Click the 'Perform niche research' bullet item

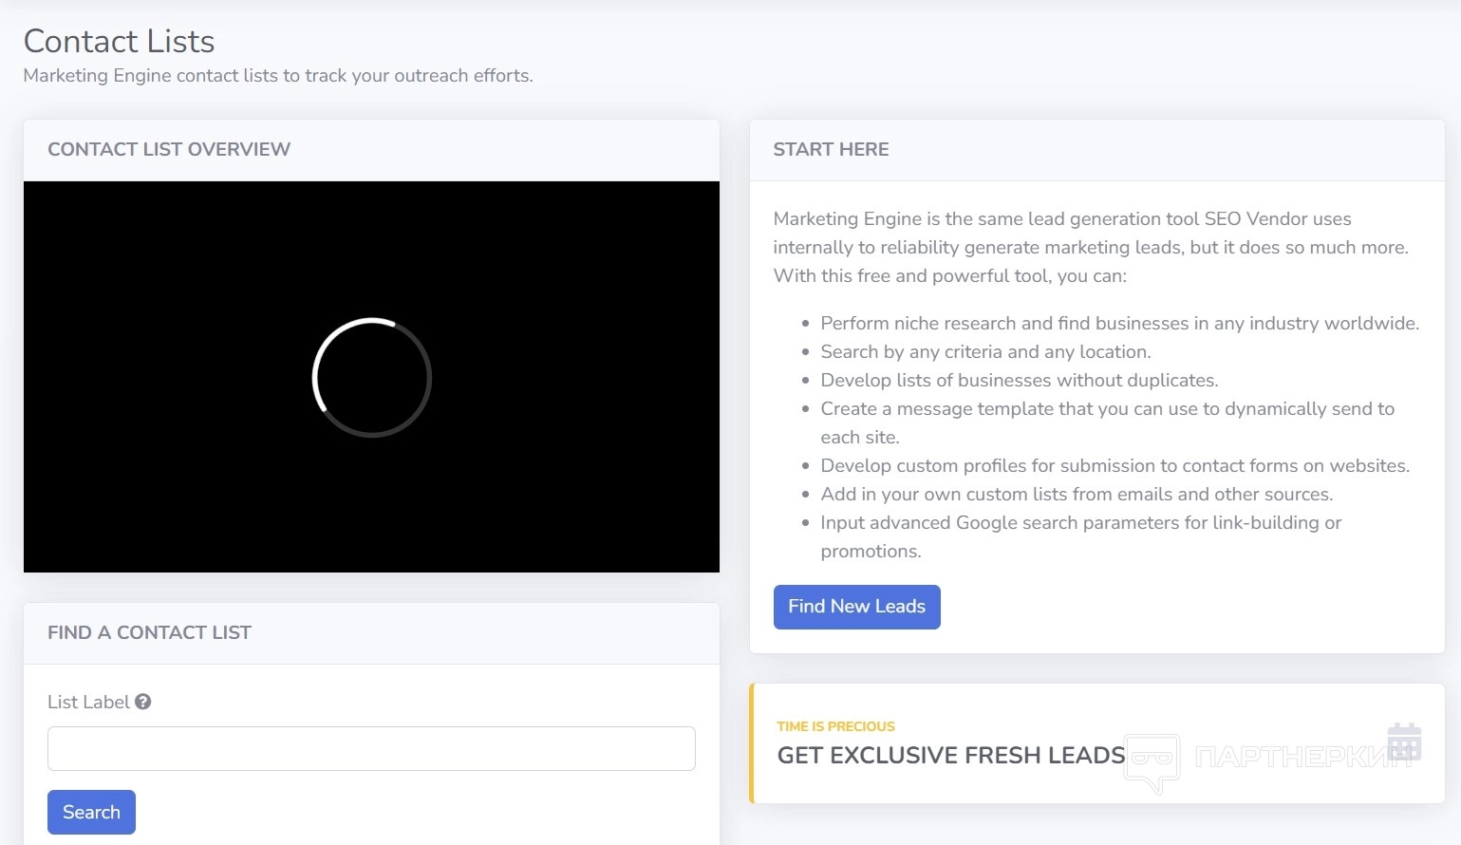(1119, 323)
